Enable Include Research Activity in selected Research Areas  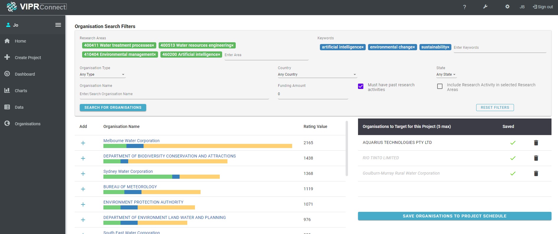tap(440, 86)
